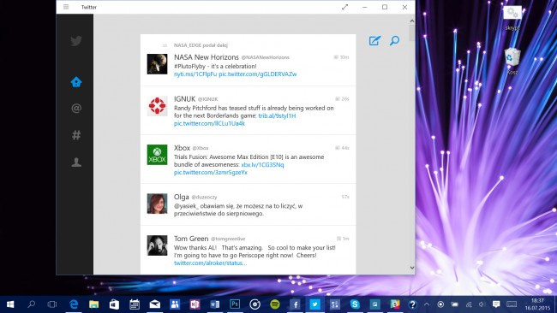This screenshot has height=313, width=557.
Task: Open File Explorer from taskbar
Action: (x=93, y=304)
